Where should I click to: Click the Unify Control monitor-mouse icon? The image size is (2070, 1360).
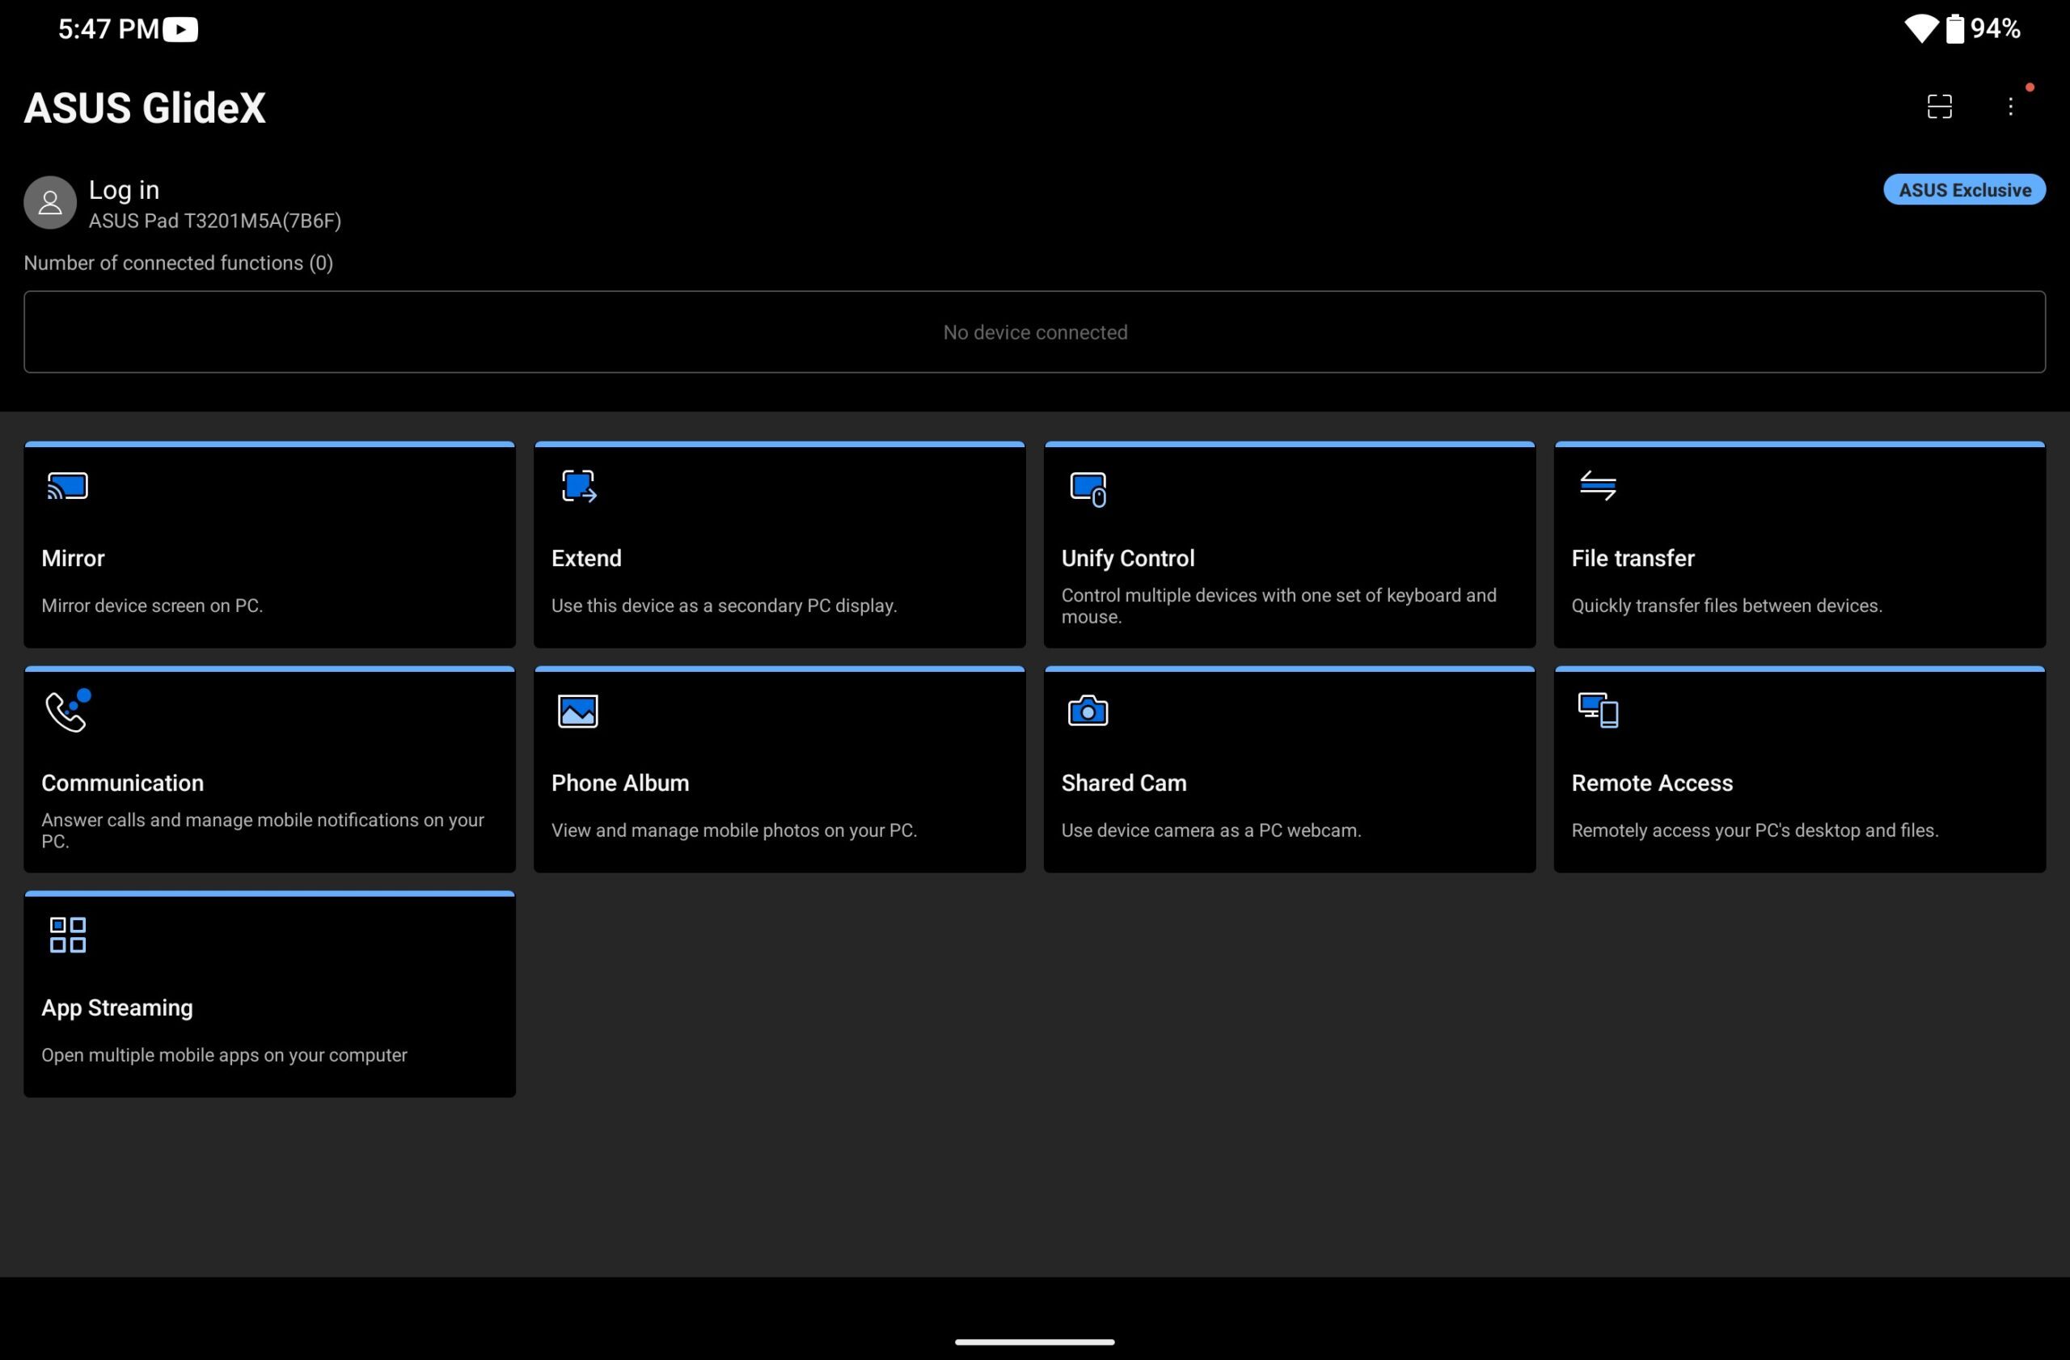(1088, 488)
